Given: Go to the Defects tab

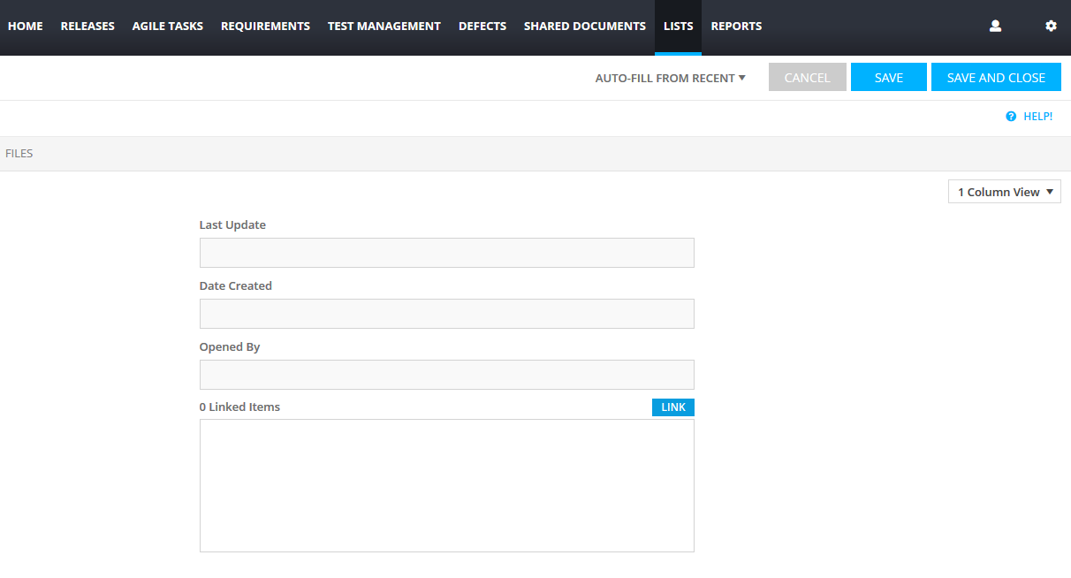Looking at the screenshot, I should (482, 27).
